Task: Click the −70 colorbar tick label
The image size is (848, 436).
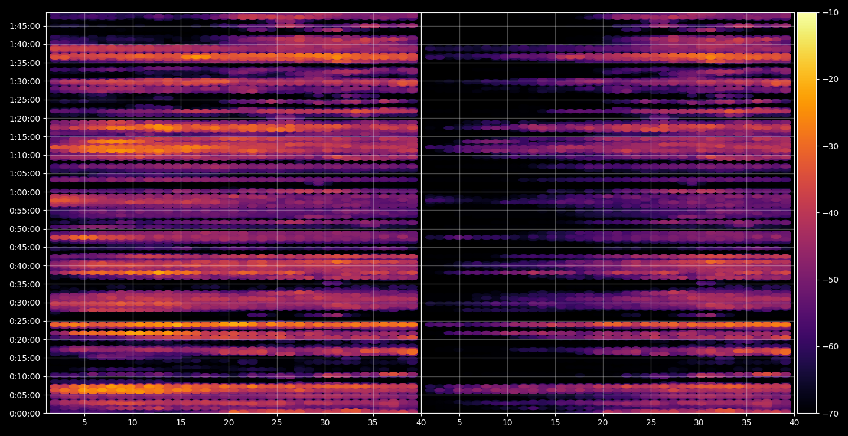Action: [829, 413]
